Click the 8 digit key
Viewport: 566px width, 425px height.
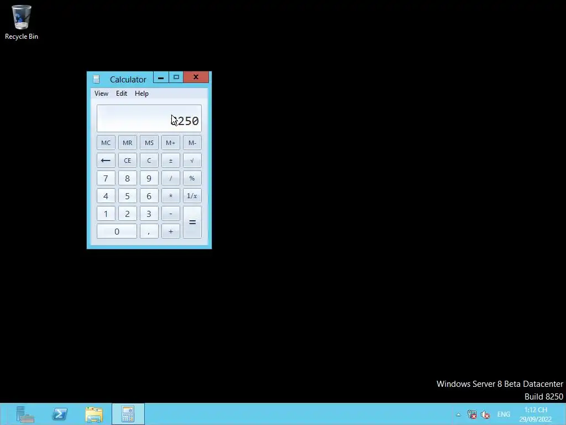(x=128, y=178)
